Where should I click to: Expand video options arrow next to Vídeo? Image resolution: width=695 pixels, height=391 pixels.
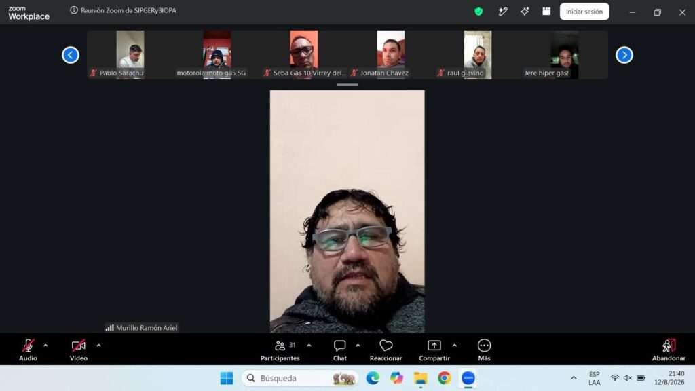click(99, 346)
